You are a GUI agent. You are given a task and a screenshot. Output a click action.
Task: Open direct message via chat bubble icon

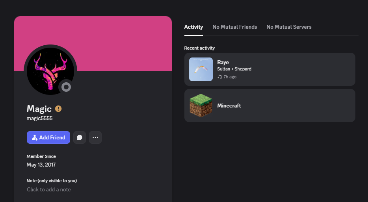click(80, 137)
